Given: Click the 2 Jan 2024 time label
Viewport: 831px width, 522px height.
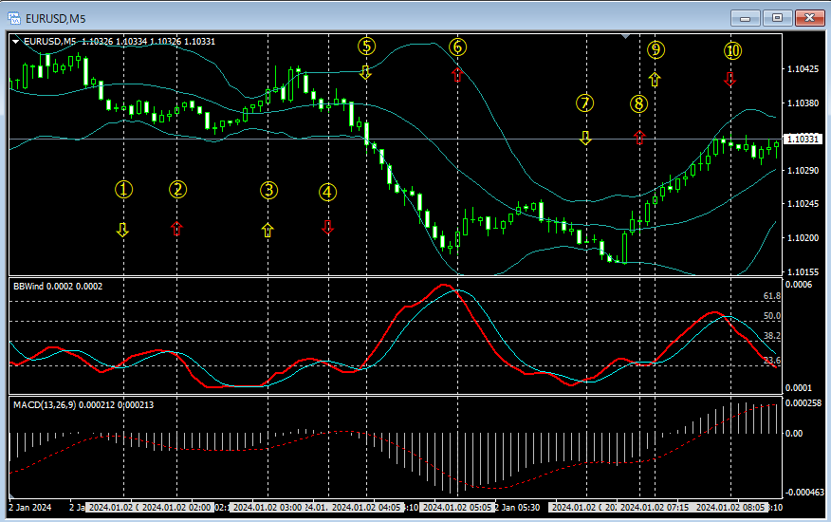Looking at the screenshot, I should (x=30, y=507).
